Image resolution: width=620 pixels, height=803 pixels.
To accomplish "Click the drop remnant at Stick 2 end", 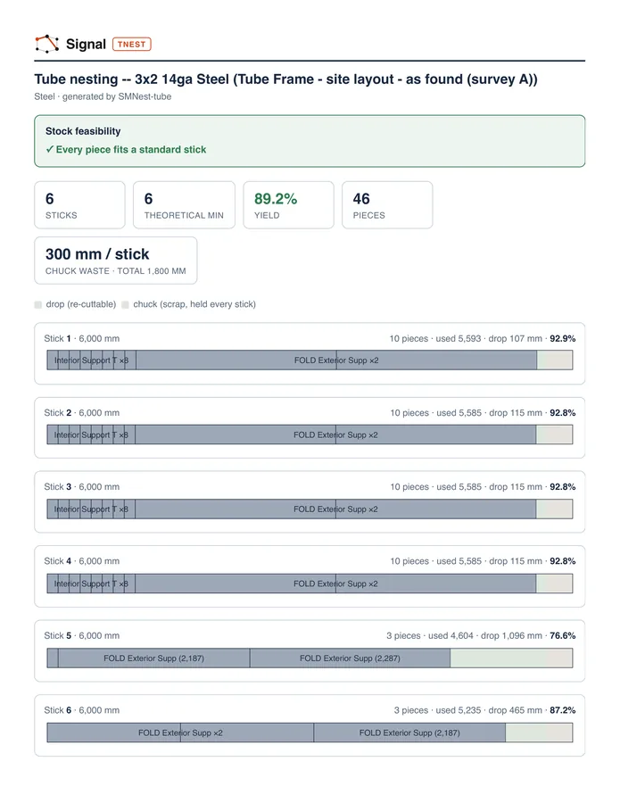I will (554, 435).
